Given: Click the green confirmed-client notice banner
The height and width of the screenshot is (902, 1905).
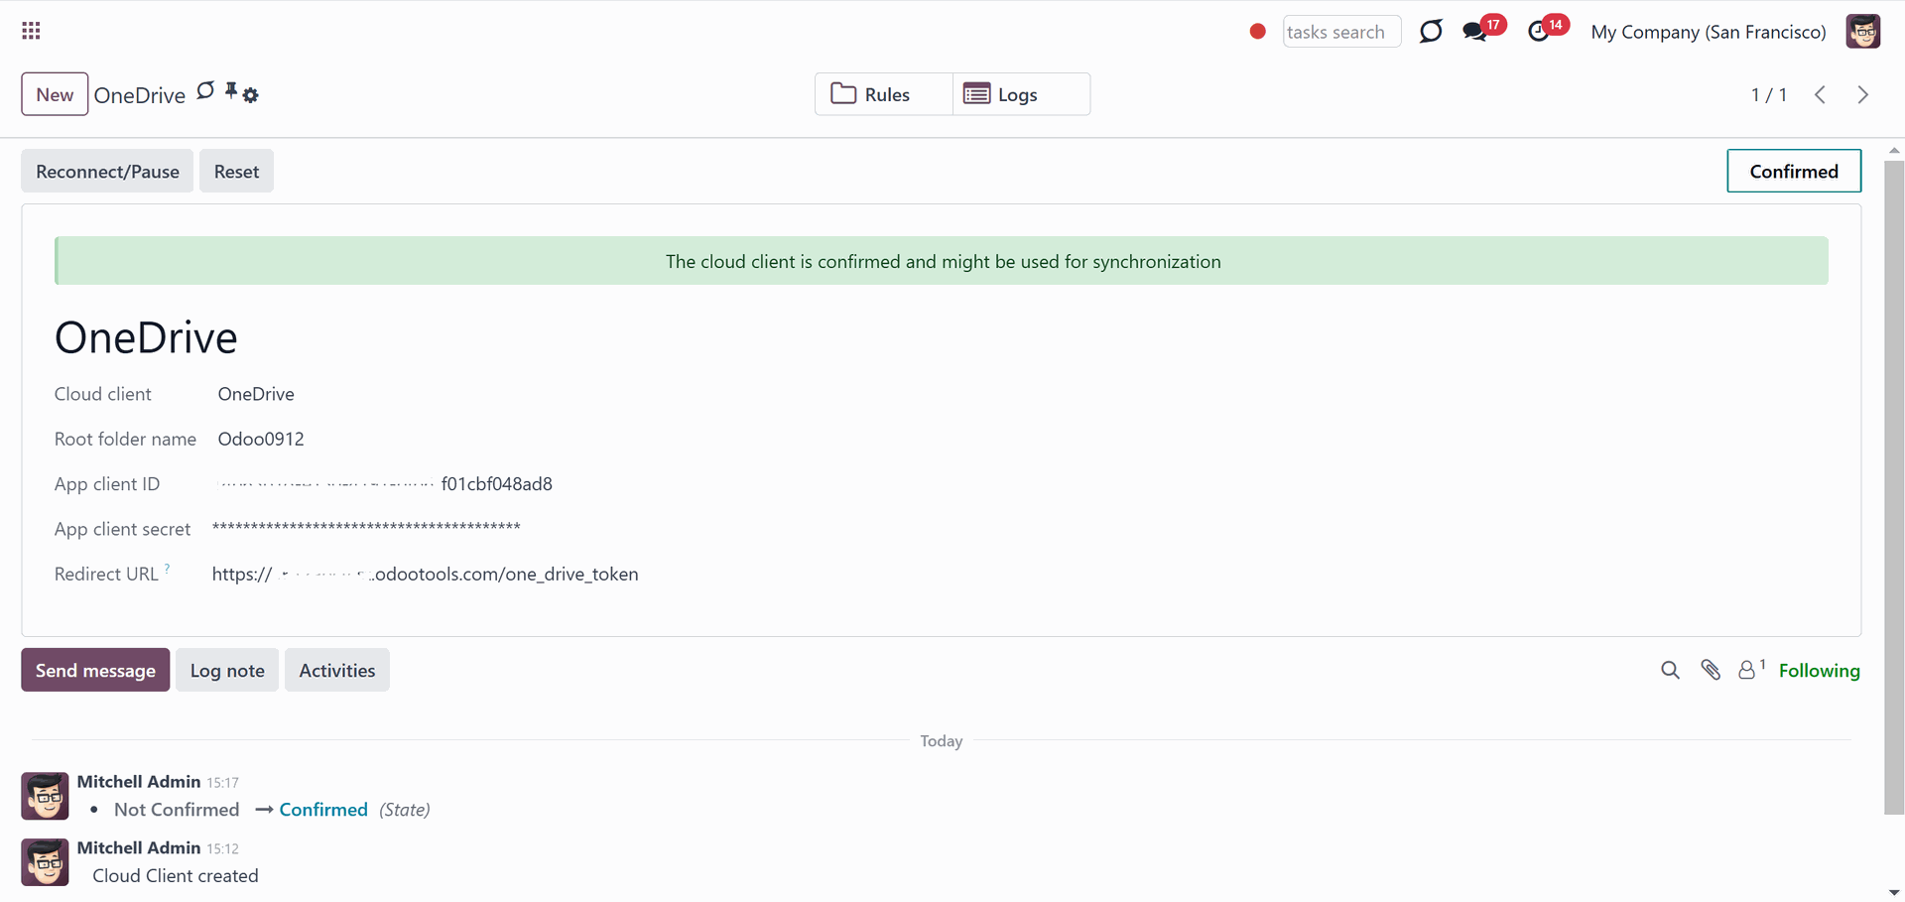Looking at the screenshot, I should click(x=942, y=261).
